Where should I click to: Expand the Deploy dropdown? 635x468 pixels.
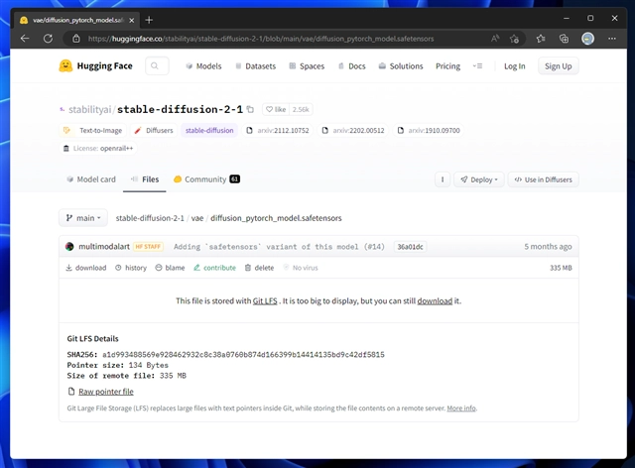(x=478, y=179)
